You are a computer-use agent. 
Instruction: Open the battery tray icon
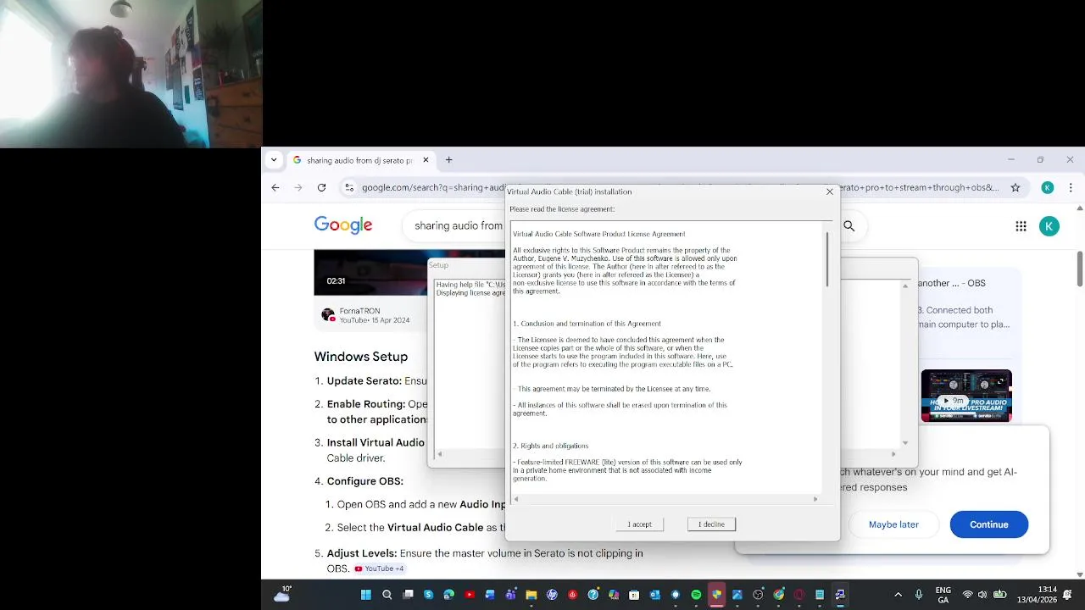(1000, 595)
